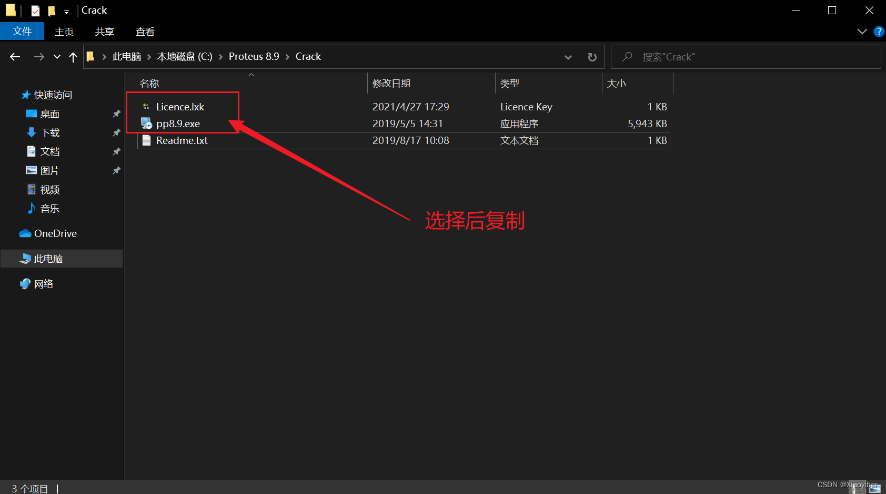This screenshot has height=494, width=886.
Task: Open the 文件 menu tab
Action: 22,32
